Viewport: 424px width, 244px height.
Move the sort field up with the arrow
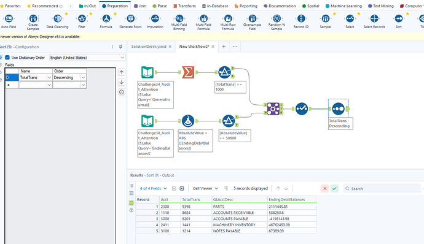(x=122, y=72)
